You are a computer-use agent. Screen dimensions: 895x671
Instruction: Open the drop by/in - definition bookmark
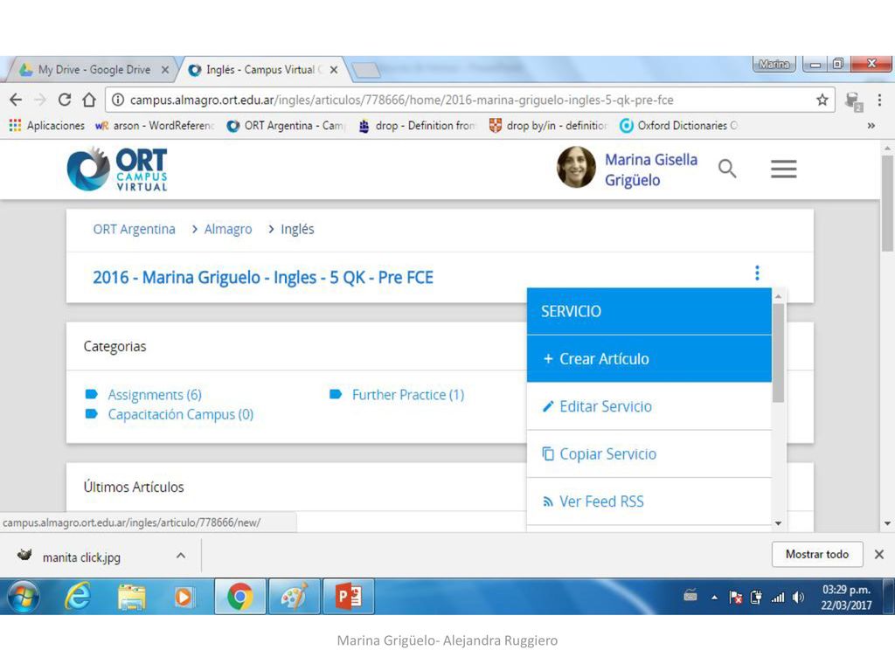[549, 126]
